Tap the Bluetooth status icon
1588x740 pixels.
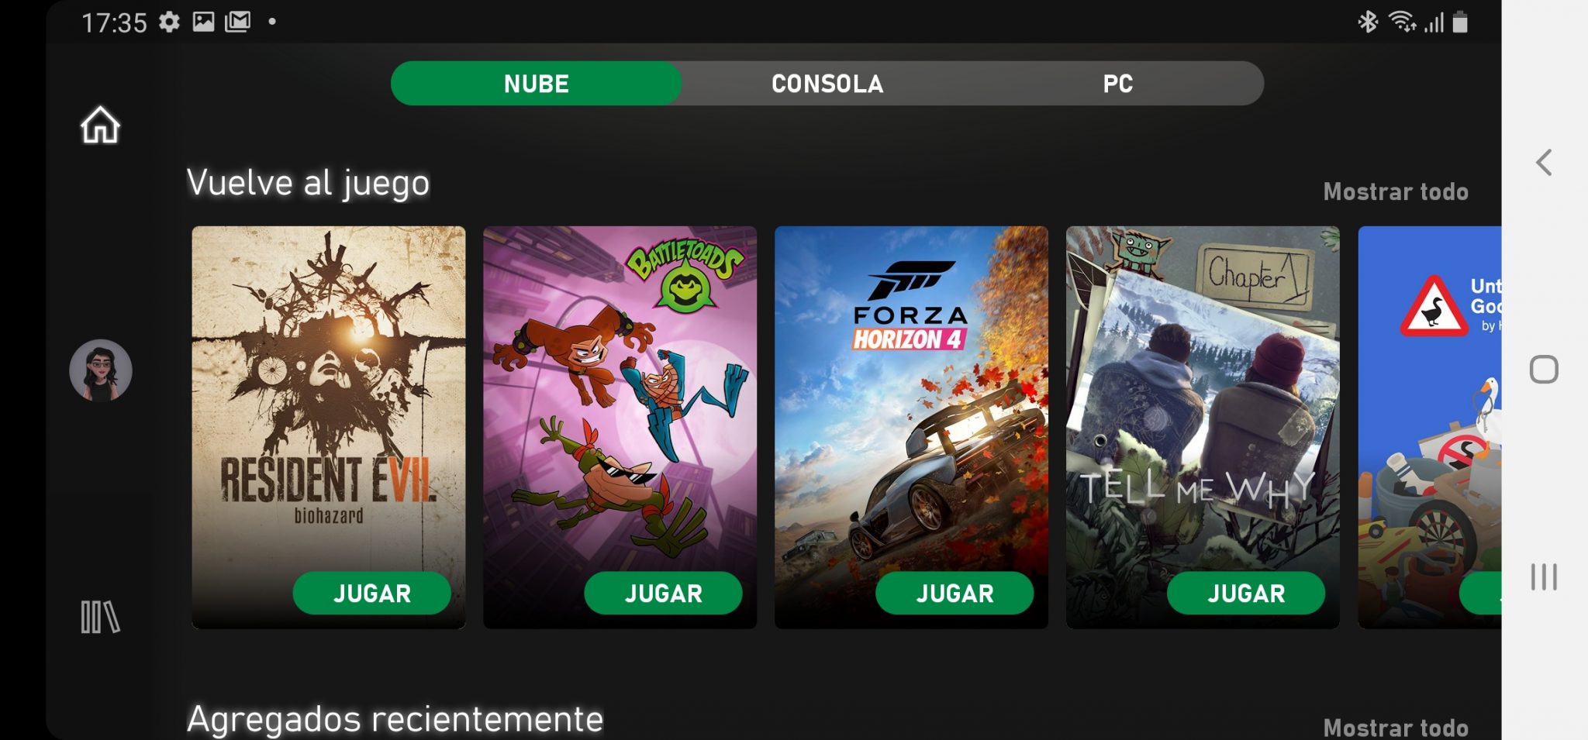1368,22
